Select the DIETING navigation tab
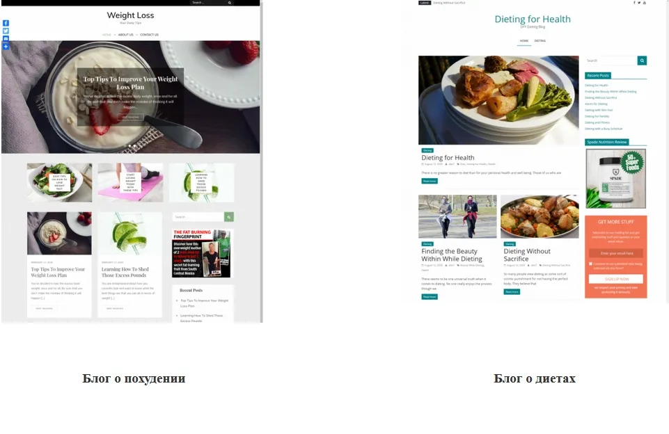Viewport: 669px width, 434px height. point(540,41)
